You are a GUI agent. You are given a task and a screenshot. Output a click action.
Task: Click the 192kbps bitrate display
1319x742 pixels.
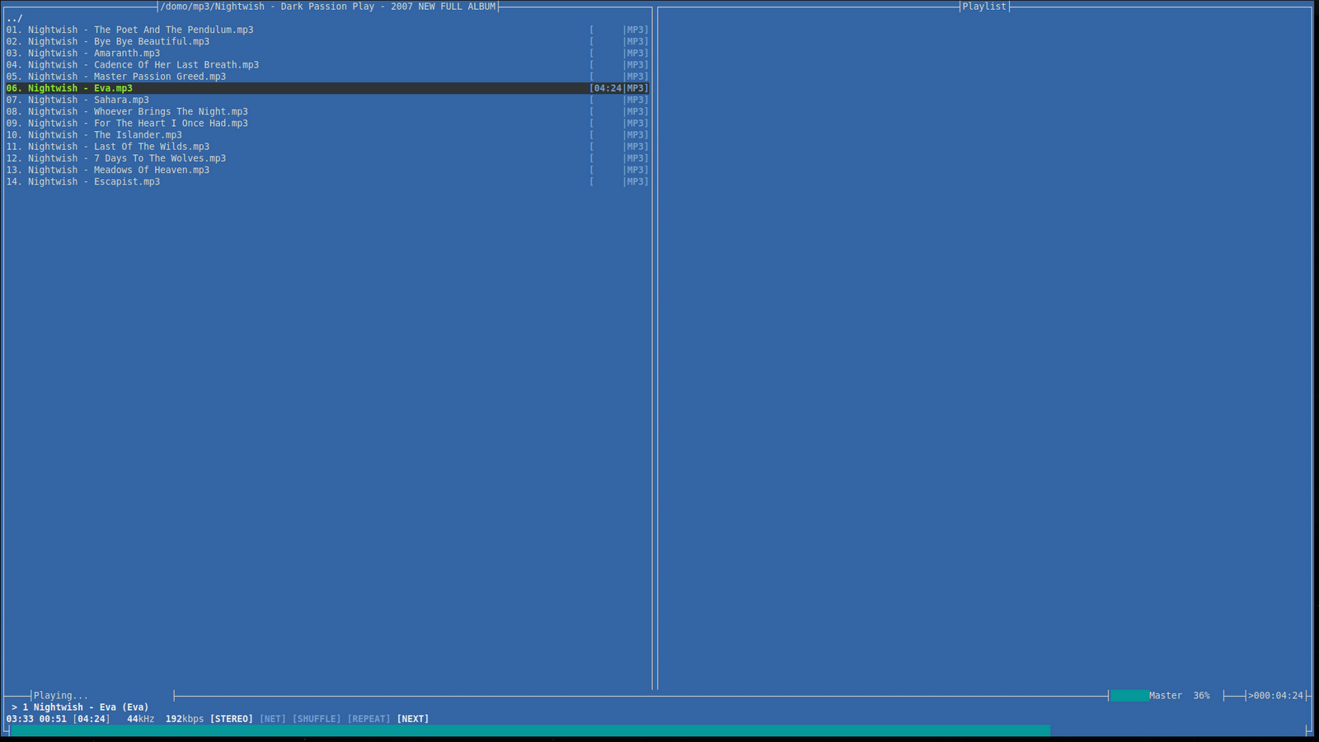(185, 719)
